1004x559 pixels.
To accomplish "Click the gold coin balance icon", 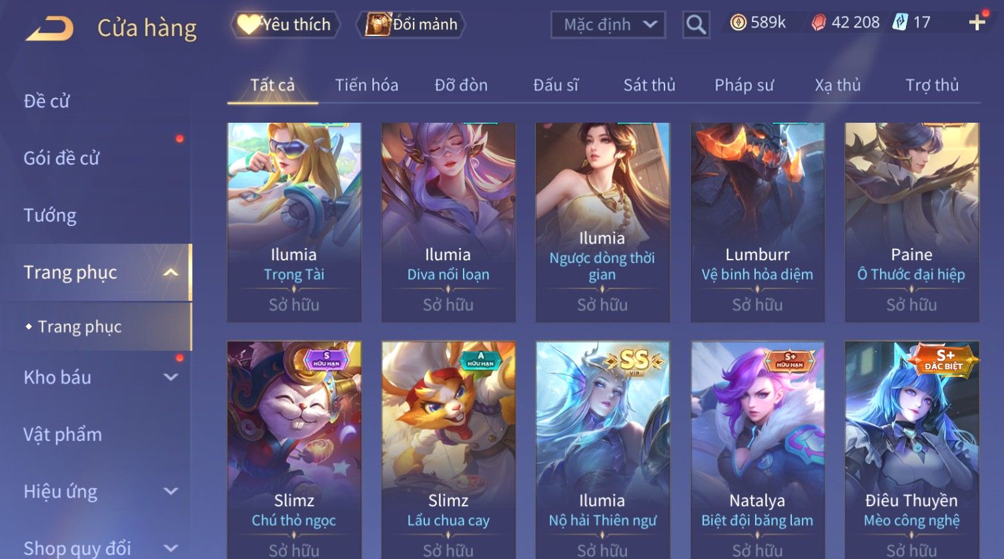I will [x=738, y=23].
